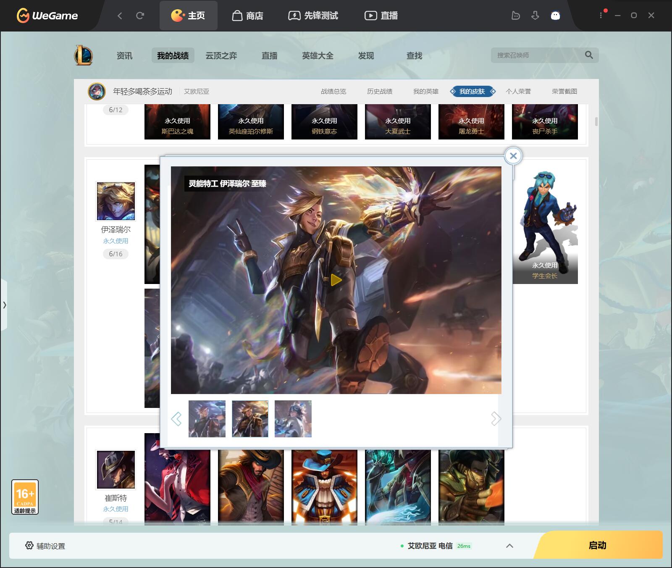Open the 主页 home tab

tap(188, 16)
